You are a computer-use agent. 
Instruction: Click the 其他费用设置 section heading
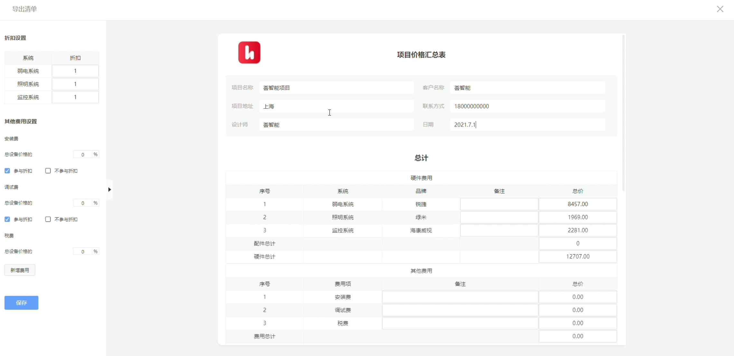tap(21, 121)
